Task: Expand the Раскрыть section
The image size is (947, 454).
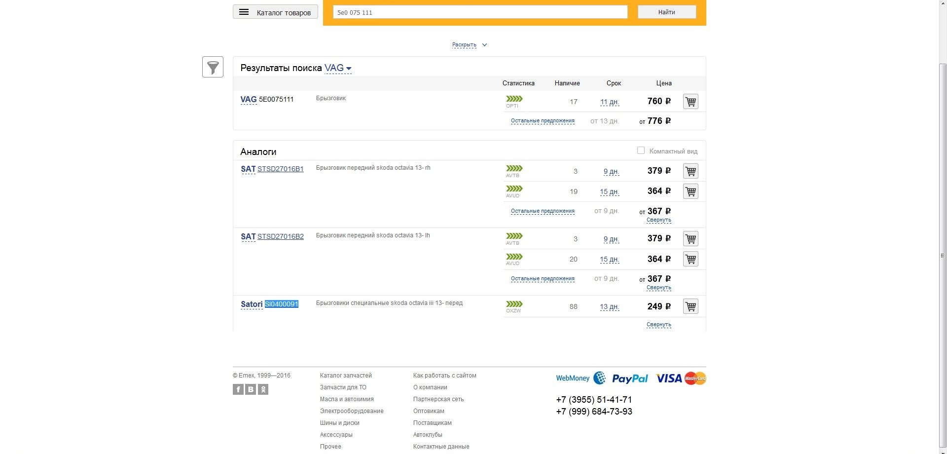Action: tap(469, 45)
